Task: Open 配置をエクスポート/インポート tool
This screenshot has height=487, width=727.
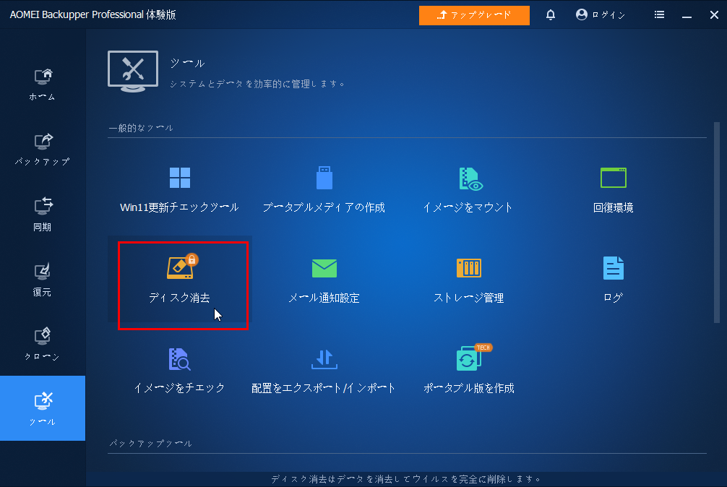Action: coord(324,371)
